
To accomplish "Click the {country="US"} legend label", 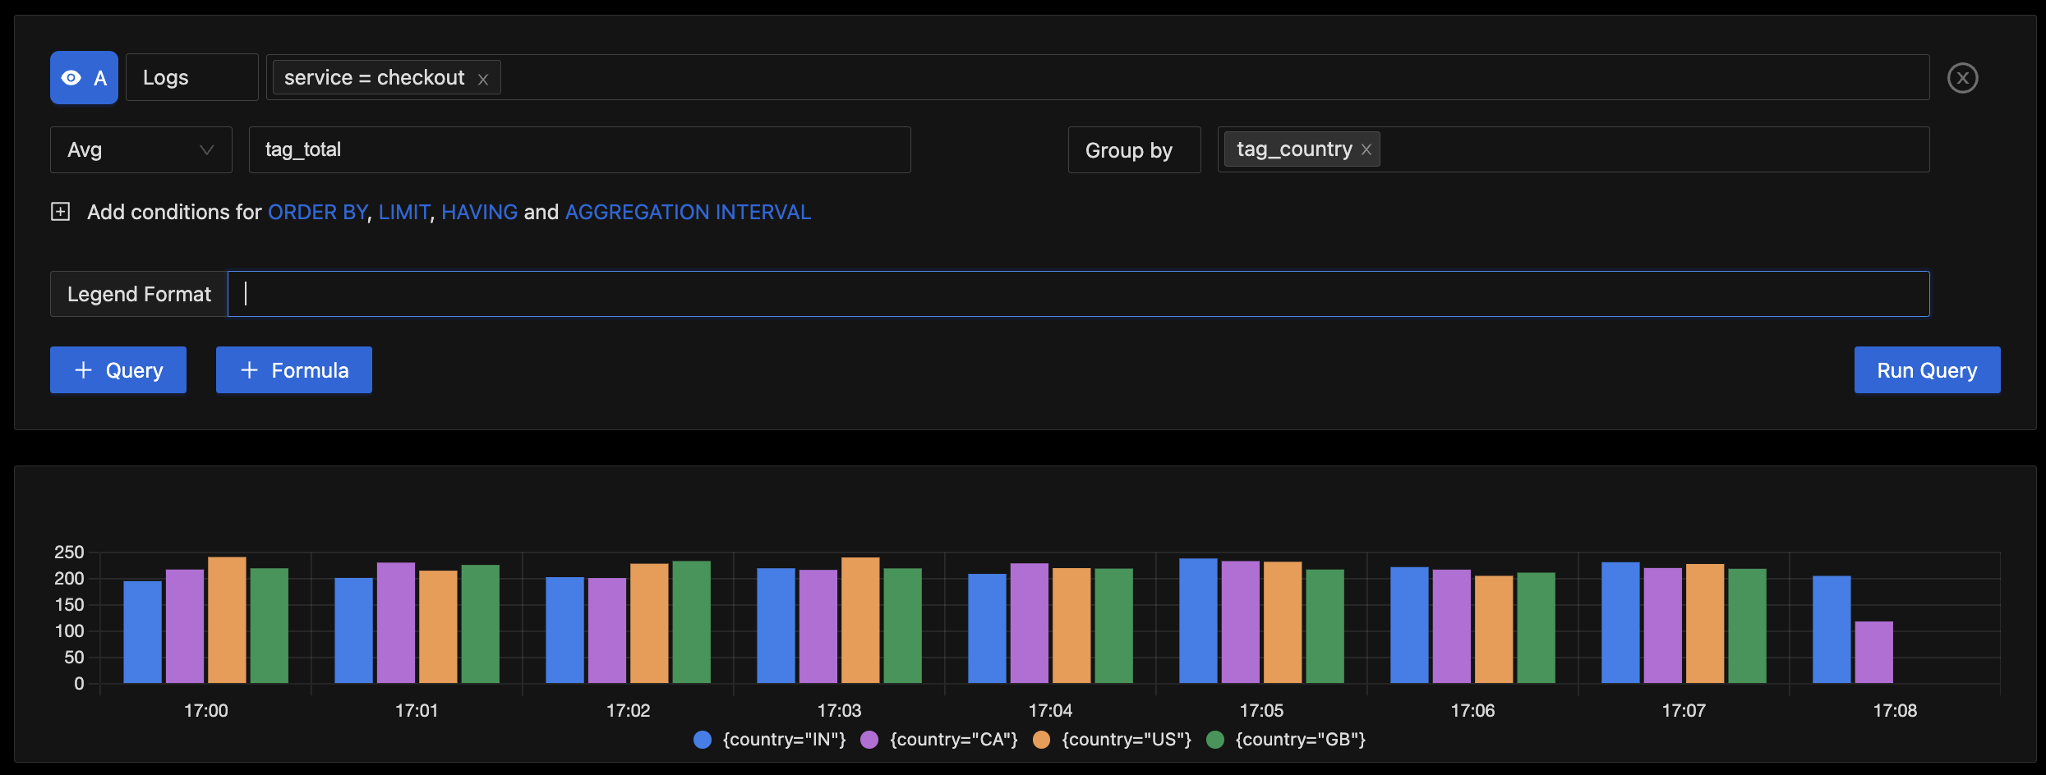I will [1127, 740].
